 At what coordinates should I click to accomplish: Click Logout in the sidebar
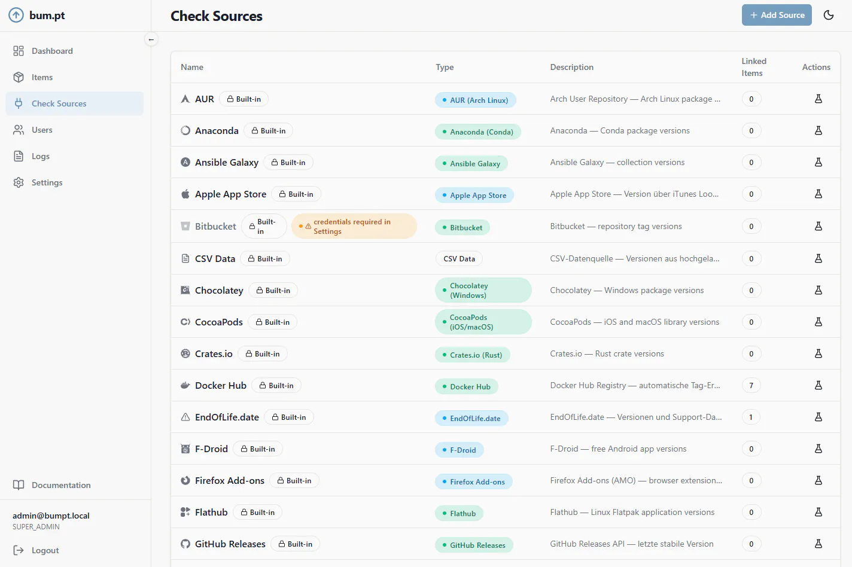click(x=36, y=550)
